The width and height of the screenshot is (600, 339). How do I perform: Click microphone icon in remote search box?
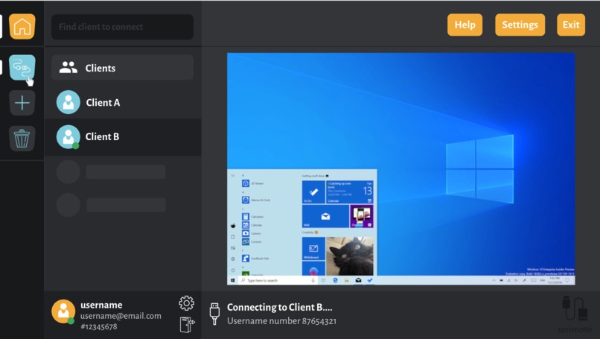pyautogui.click(x=313, y=280)
